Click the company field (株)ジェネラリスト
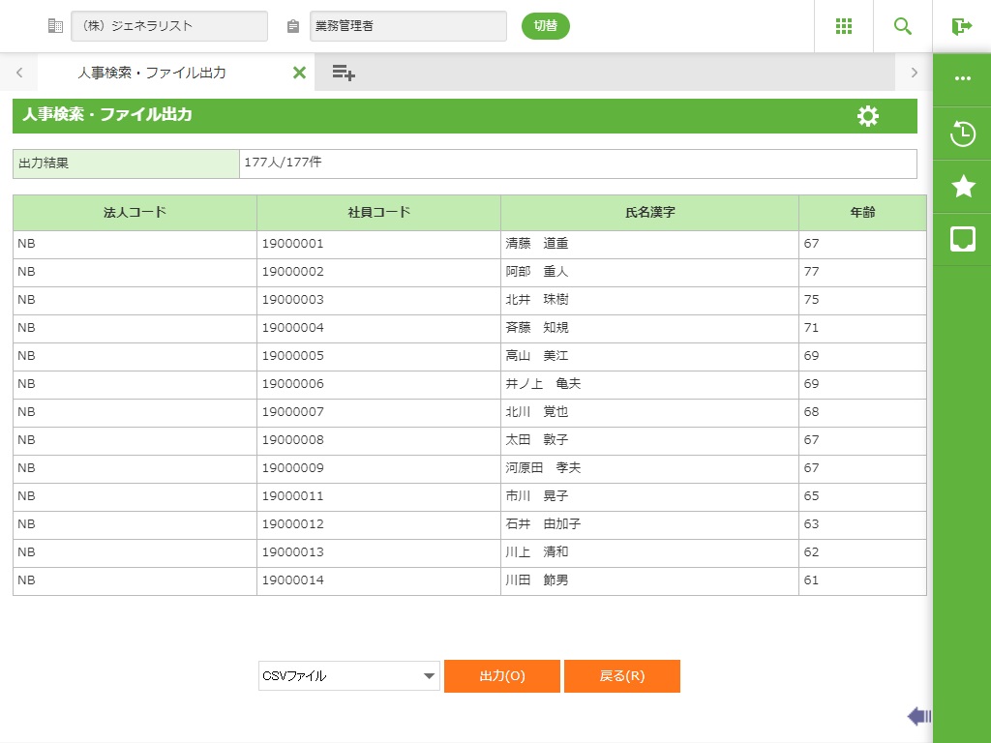This screenshot has height=743, width=991. [x=169, y=26]
